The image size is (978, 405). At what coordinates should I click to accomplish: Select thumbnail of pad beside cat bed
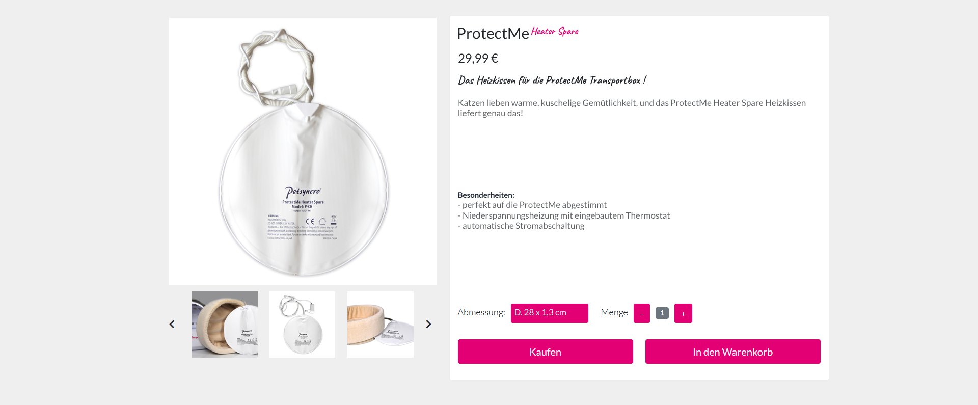click(225, 325)
